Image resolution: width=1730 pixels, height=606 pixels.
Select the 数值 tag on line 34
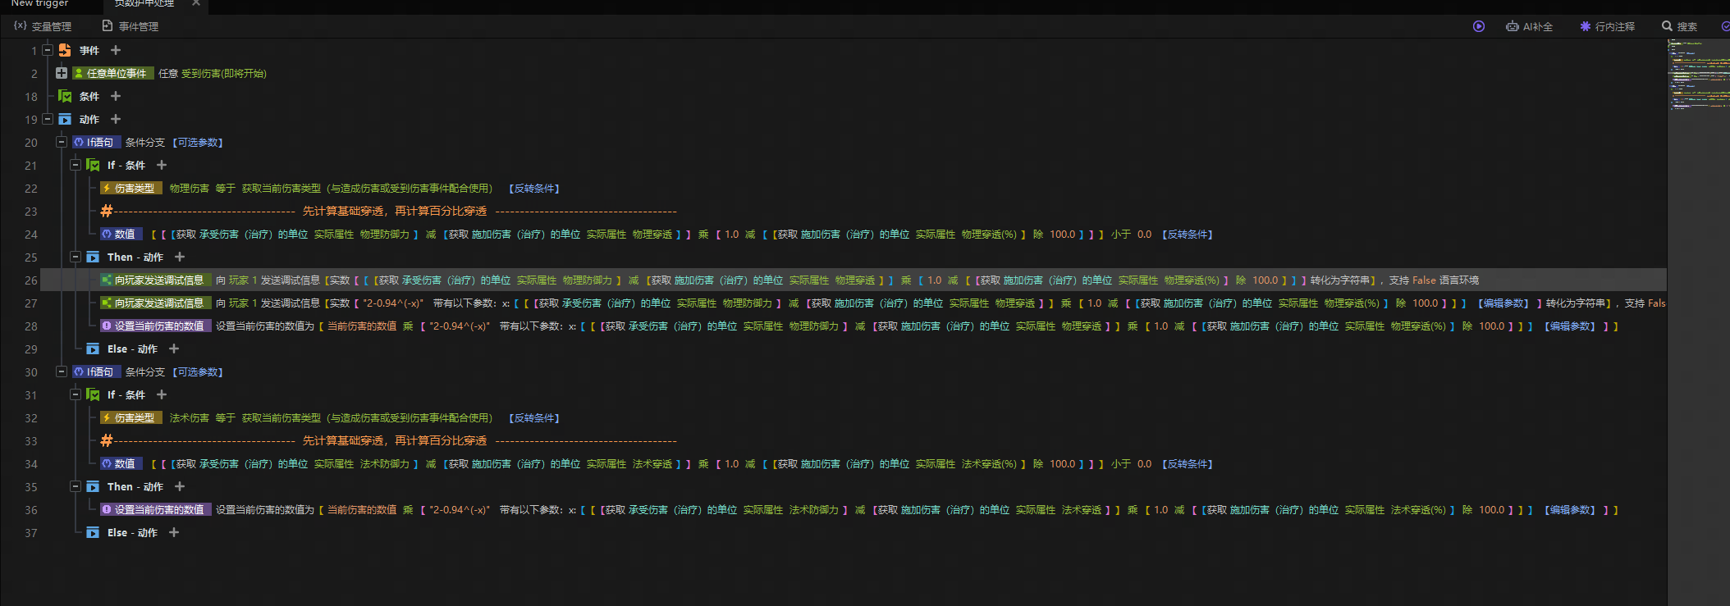click(x=121, y=463)
